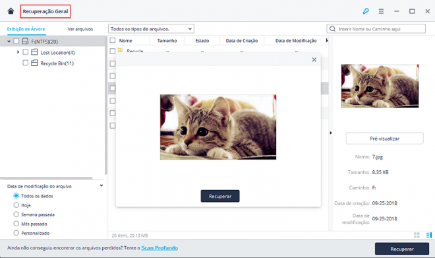
Task: Open the hamburger menu icon
Action: [x=381, y=11]
